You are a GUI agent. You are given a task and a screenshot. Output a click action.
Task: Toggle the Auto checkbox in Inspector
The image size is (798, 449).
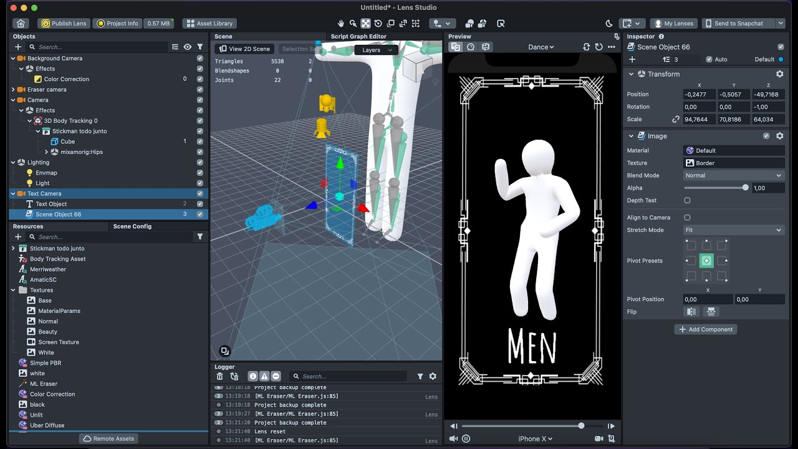(709, 59)
